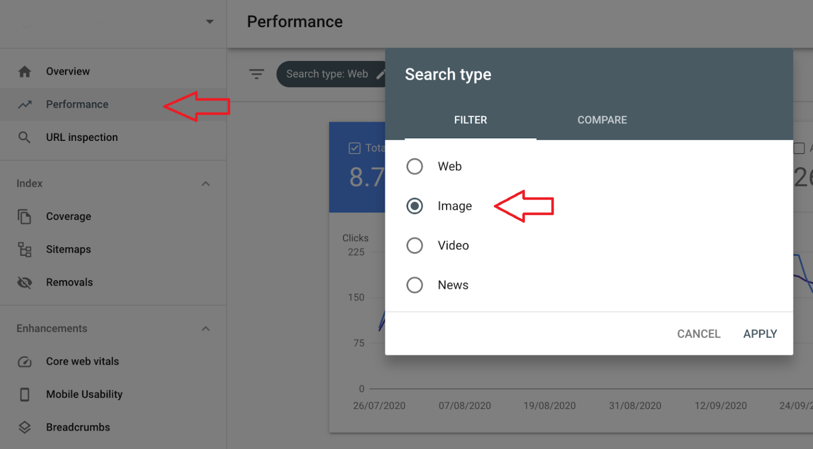Click the Overview home icon
Image resolution: width=813 pixels, height=449 pixels.
point(24,70)
